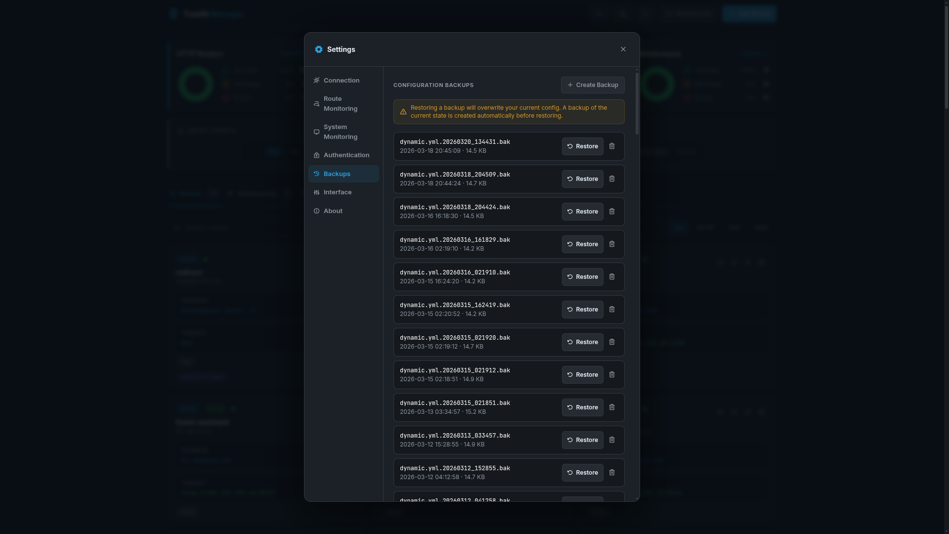Image resolution: width=949 pixels, height=534 pixels.
Task: Click the Route Monitoring path icon
Action: pos(317,104)
